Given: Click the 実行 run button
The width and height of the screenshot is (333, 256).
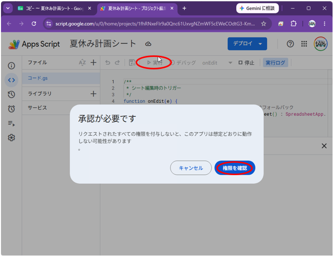Looking at the screenshot, I should pyautogui.click(x=155, y=63).
